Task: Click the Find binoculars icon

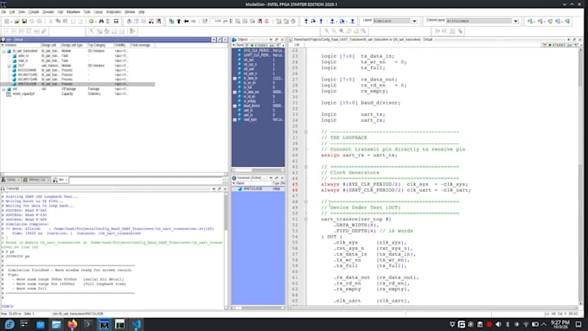Action: click(101, 22)
